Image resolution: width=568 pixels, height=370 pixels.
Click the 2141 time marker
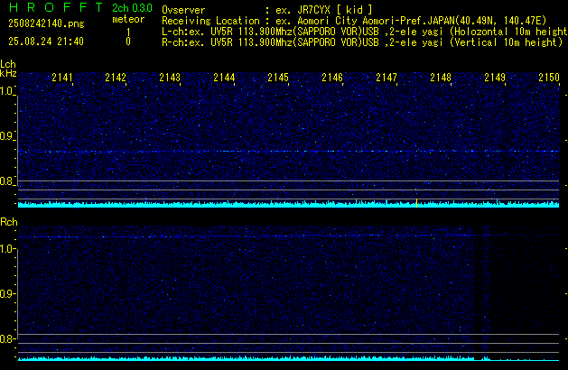click(x=62, y=78)
